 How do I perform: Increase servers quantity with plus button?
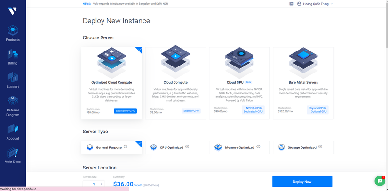pyautogui.click(x=101, y=184)
